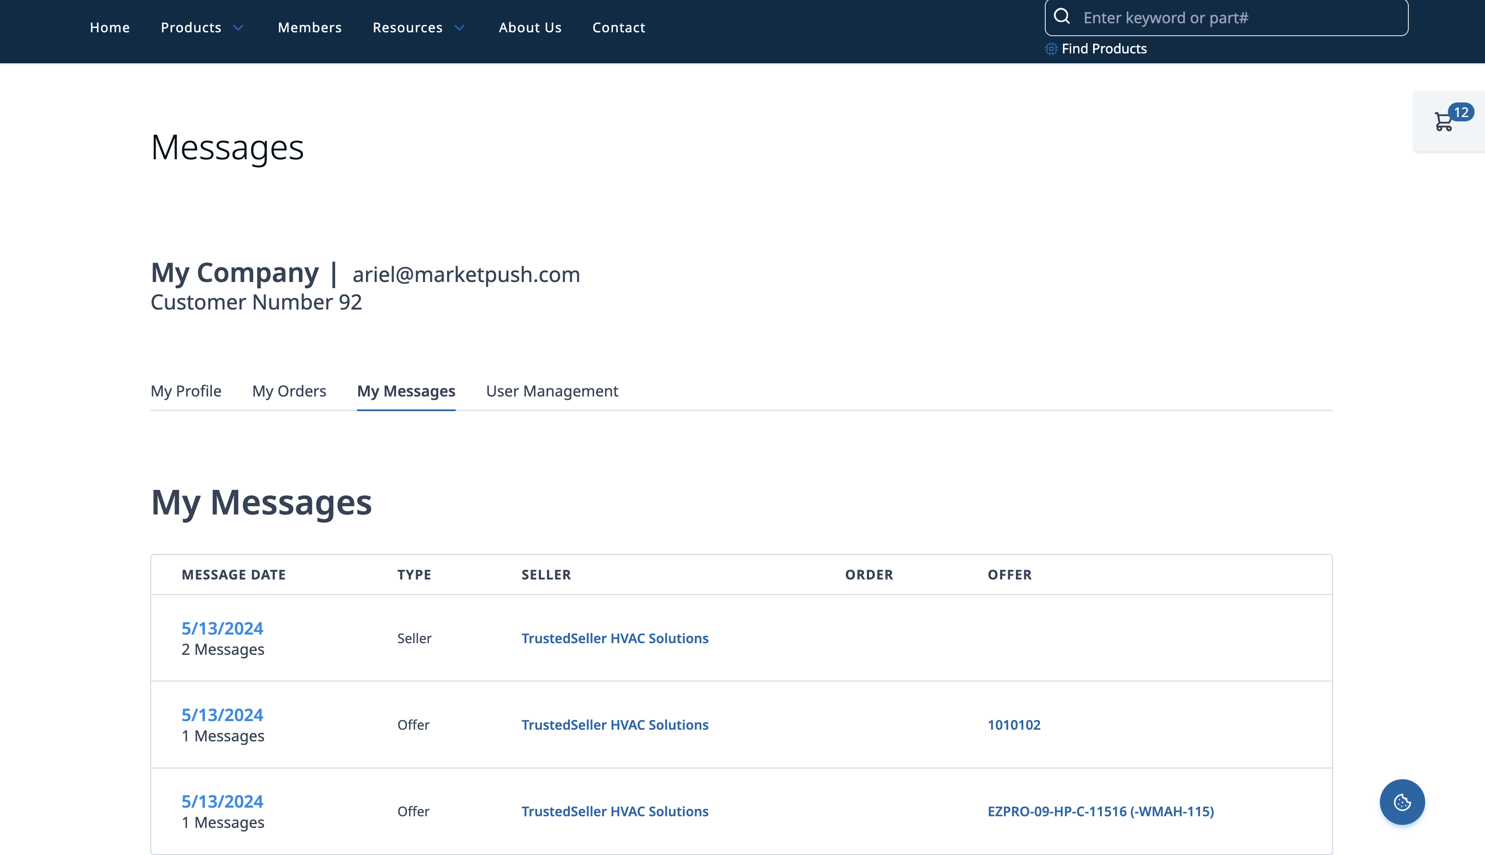Open the Home menu item
This screenshot has width=1485, height=855.
[110, 28]
